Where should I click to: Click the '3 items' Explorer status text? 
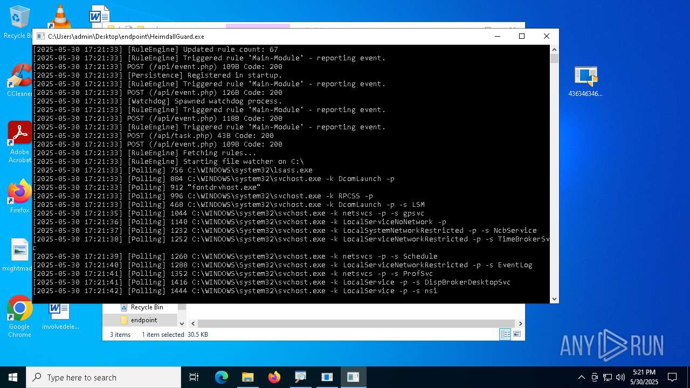(120, 335)
